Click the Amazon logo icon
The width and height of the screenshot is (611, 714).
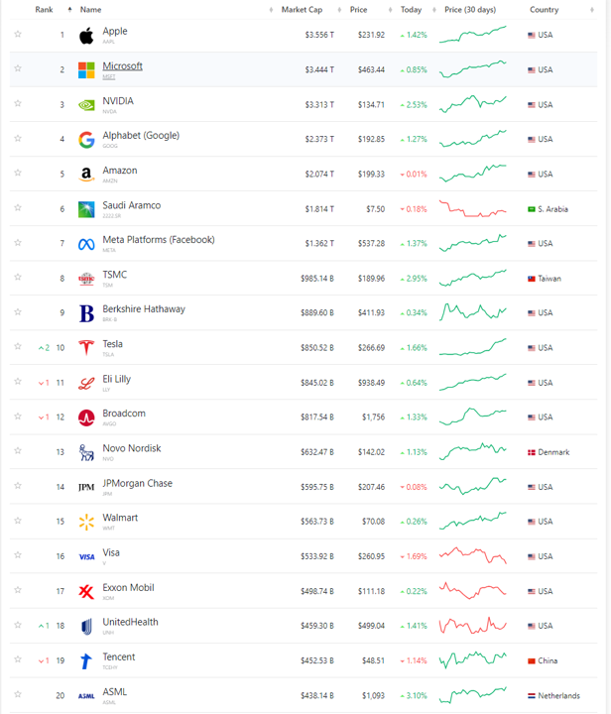(x=86, y=175)
